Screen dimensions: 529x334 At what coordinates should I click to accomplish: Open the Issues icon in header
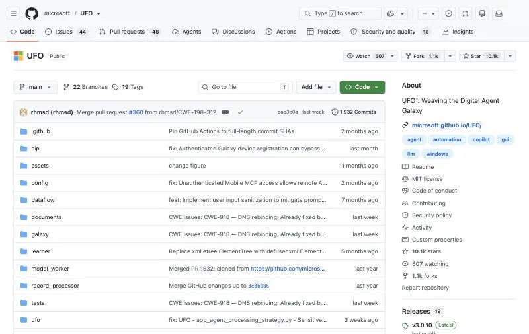tap(448, 13)
